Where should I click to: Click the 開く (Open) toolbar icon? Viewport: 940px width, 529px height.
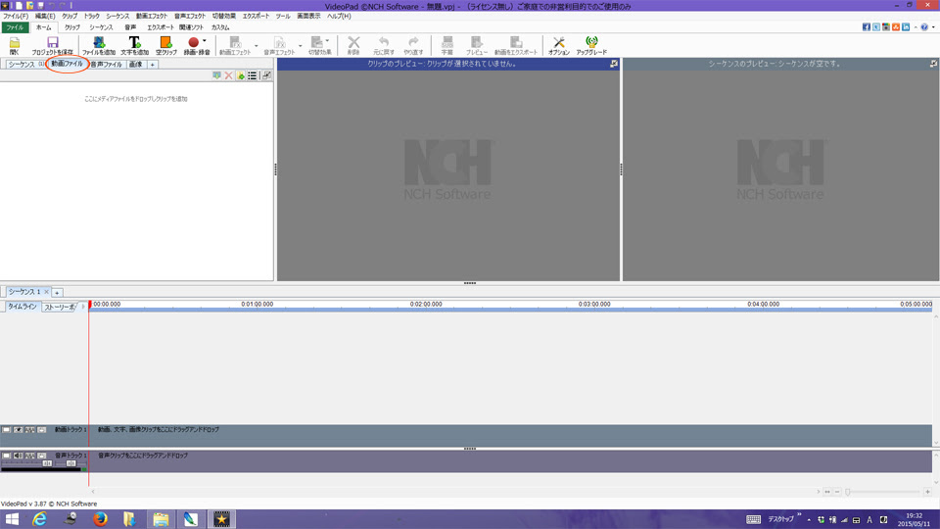click(x=15, y=46)
